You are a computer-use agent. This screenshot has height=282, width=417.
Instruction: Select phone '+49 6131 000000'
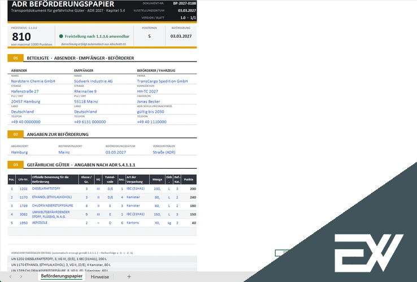pos(90,122)
